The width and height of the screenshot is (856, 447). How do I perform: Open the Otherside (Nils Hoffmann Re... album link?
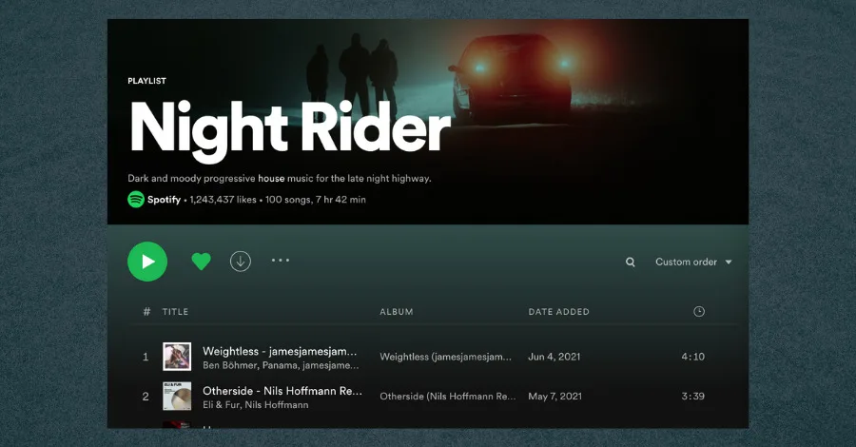click(x=448, y=397)
